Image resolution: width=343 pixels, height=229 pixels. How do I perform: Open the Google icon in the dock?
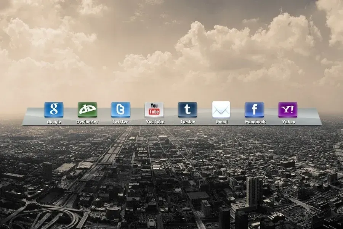[54, 110]
